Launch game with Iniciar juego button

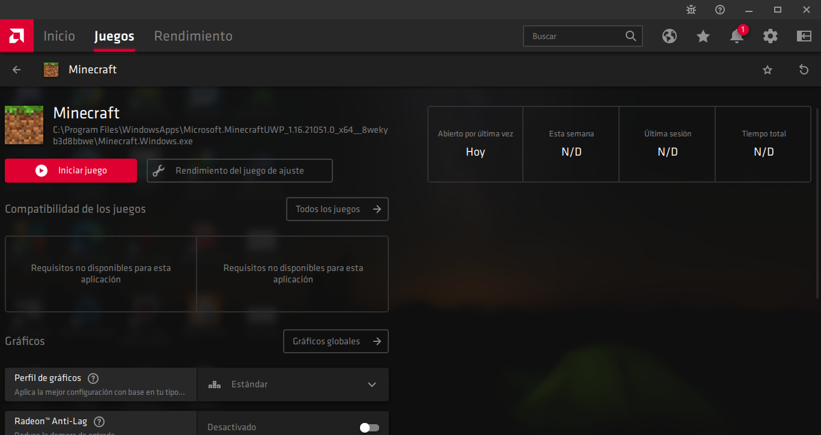[71, 171]
